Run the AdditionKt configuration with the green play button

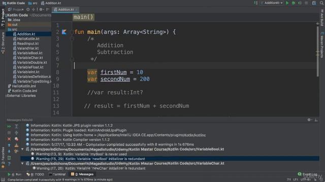point(287,3)
